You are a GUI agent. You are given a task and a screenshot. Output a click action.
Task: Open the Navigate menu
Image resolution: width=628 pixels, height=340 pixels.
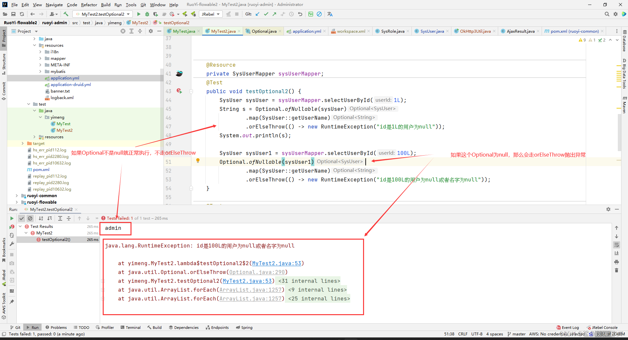point(54,5)
